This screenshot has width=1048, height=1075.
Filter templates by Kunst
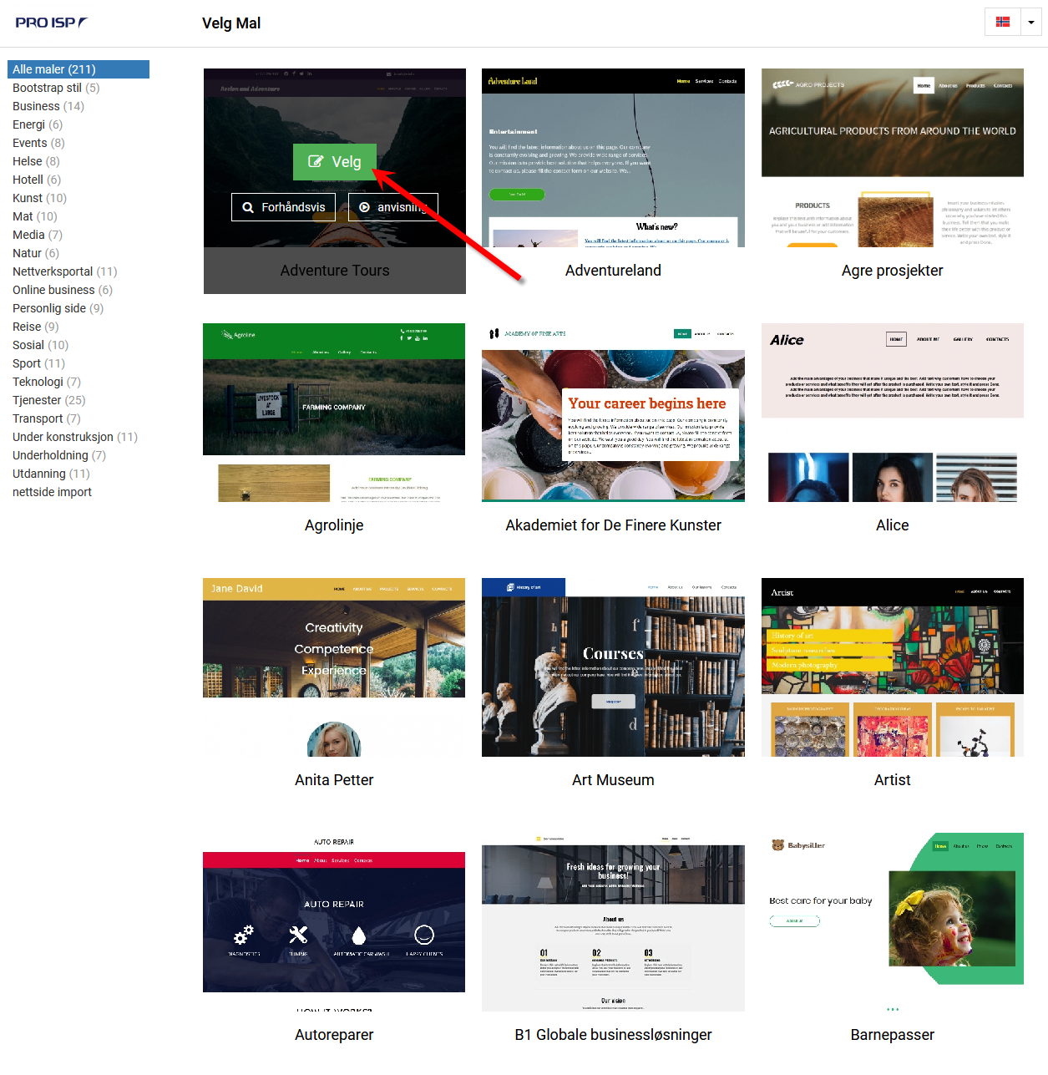39,198
